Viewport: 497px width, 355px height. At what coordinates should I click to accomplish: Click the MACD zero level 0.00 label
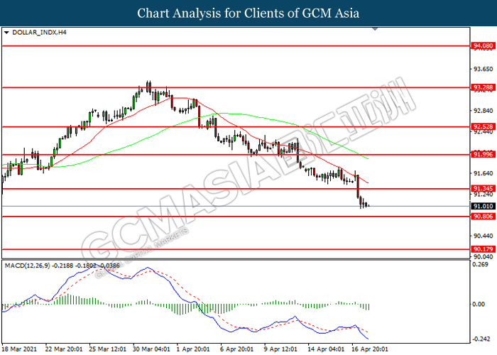coord(479,305)
